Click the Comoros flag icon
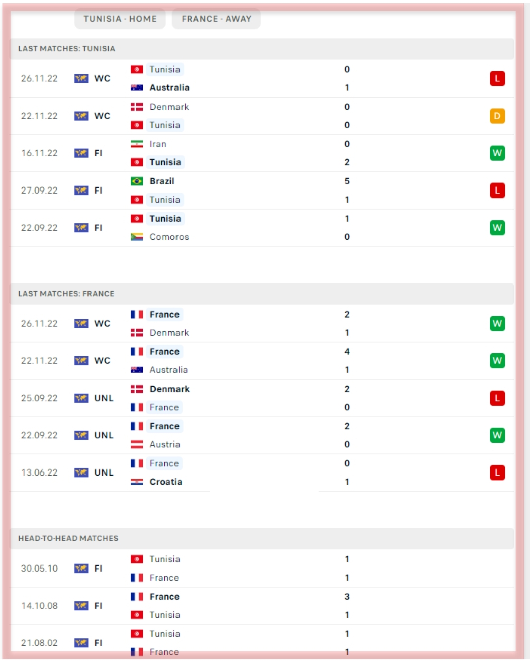 pyautogui.click(x=137, y=237)
